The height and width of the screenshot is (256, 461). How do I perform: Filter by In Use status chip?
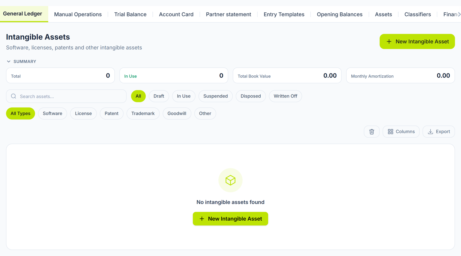[184, 96]
